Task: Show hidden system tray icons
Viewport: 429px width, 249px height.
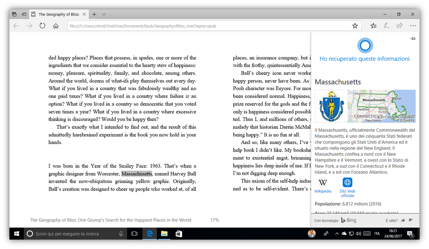Action: coord(336,233)
